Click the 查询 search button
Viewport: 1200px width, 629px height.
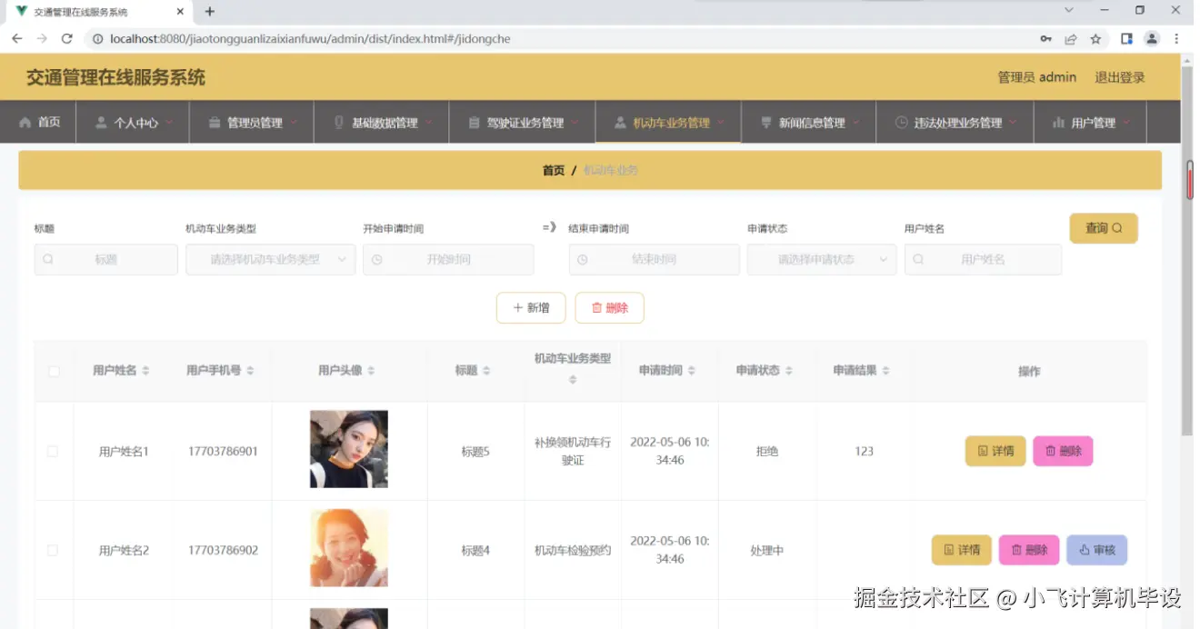1104,228
